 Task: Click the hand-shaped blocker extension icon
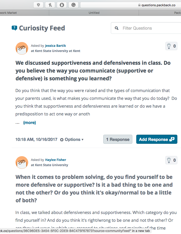(62, 5)
